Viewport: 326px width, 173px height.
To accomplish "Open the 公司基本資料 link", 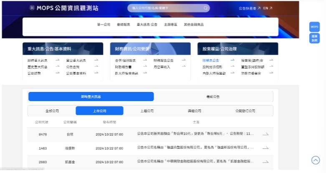I will click(76, 73).
